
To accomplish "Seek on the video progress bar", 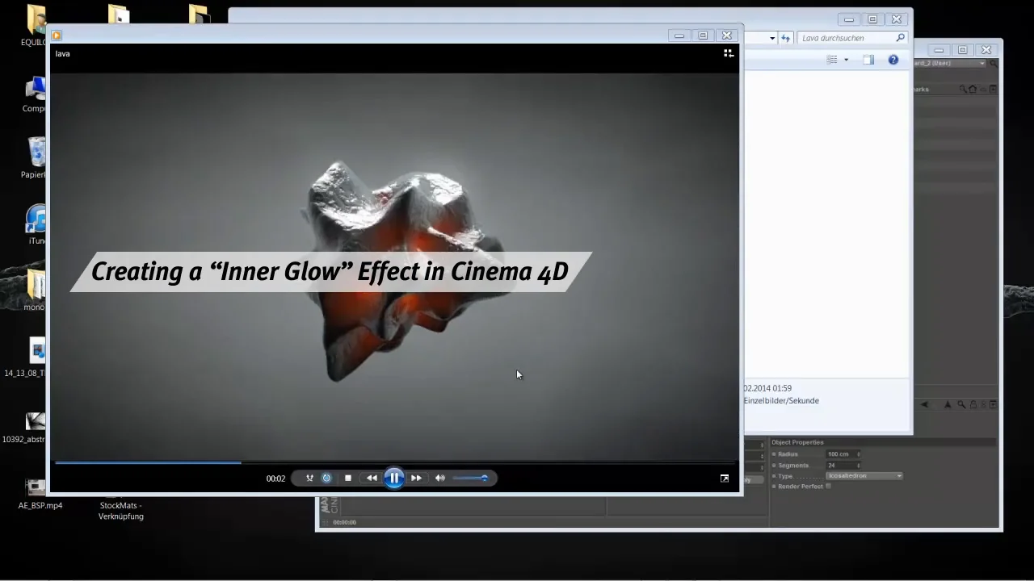I will point(394,462).
